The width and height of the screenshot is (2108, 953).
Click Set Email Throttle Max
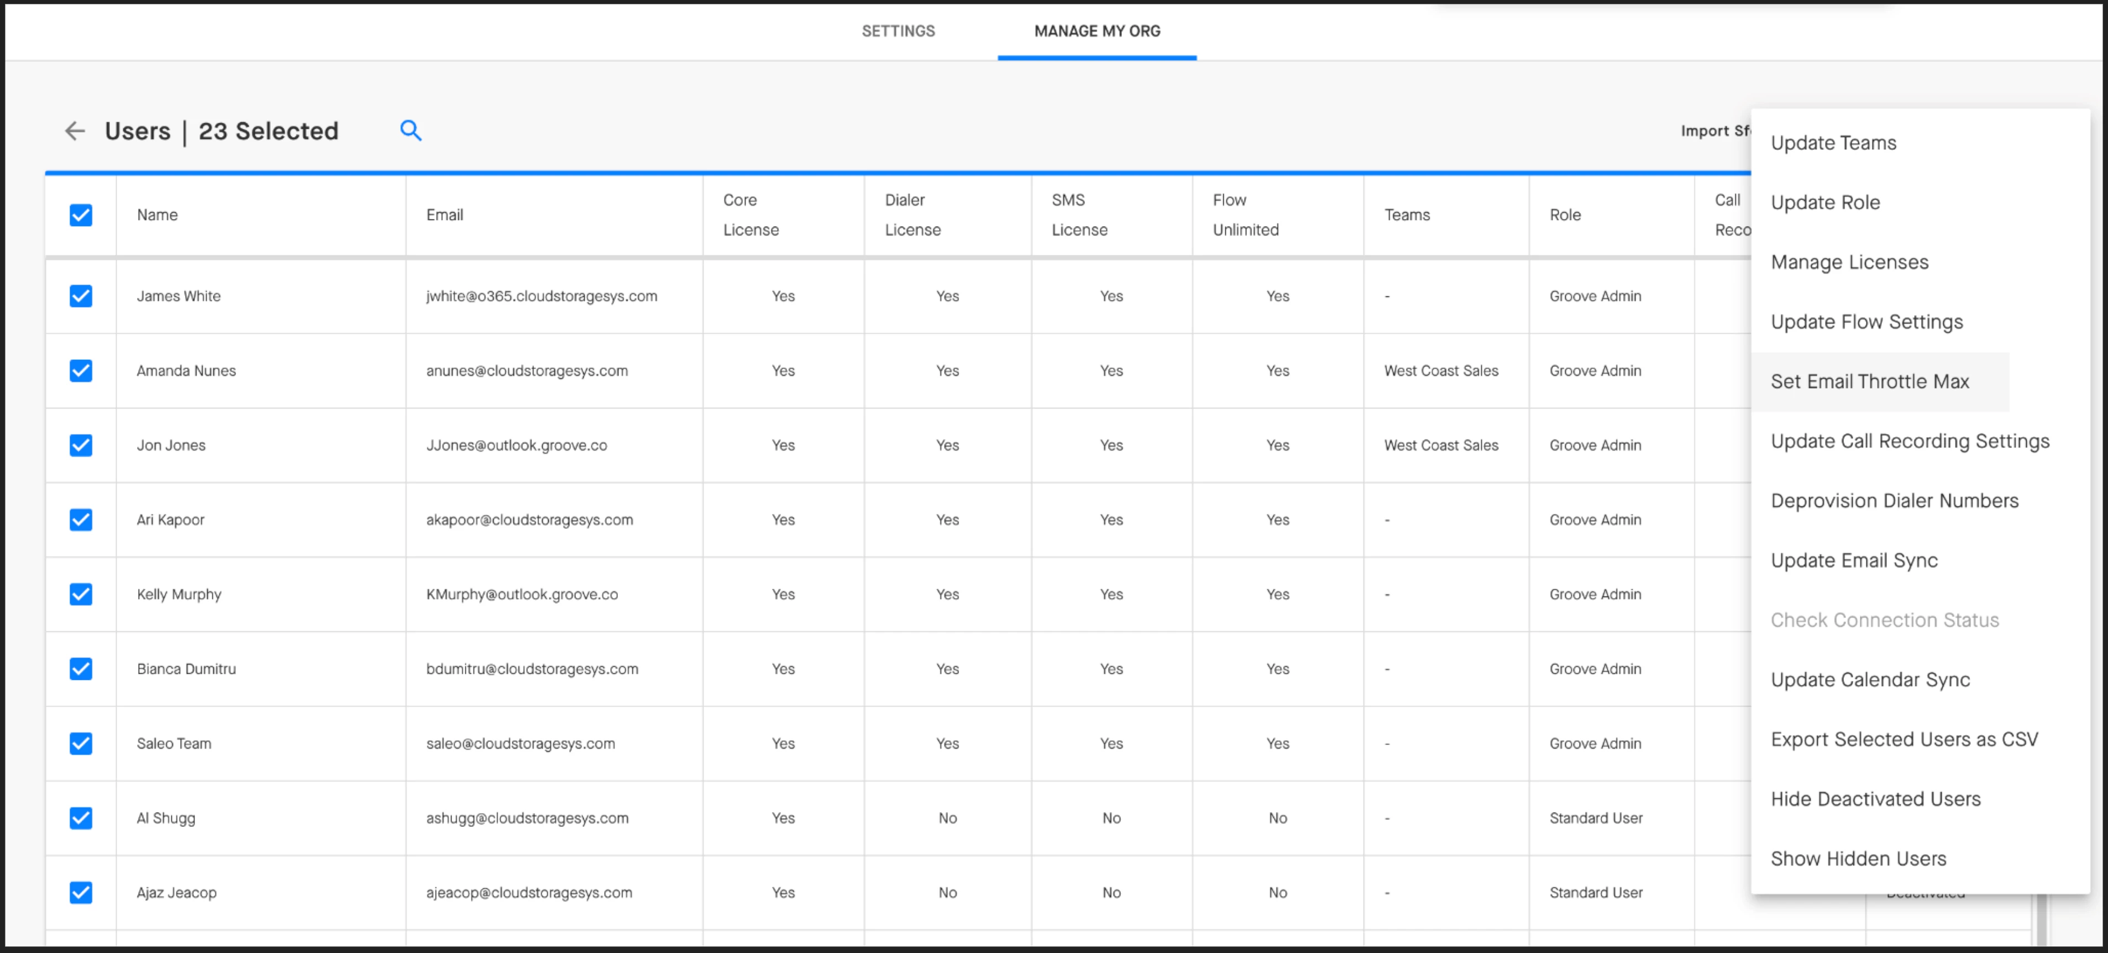point(1870,381)
